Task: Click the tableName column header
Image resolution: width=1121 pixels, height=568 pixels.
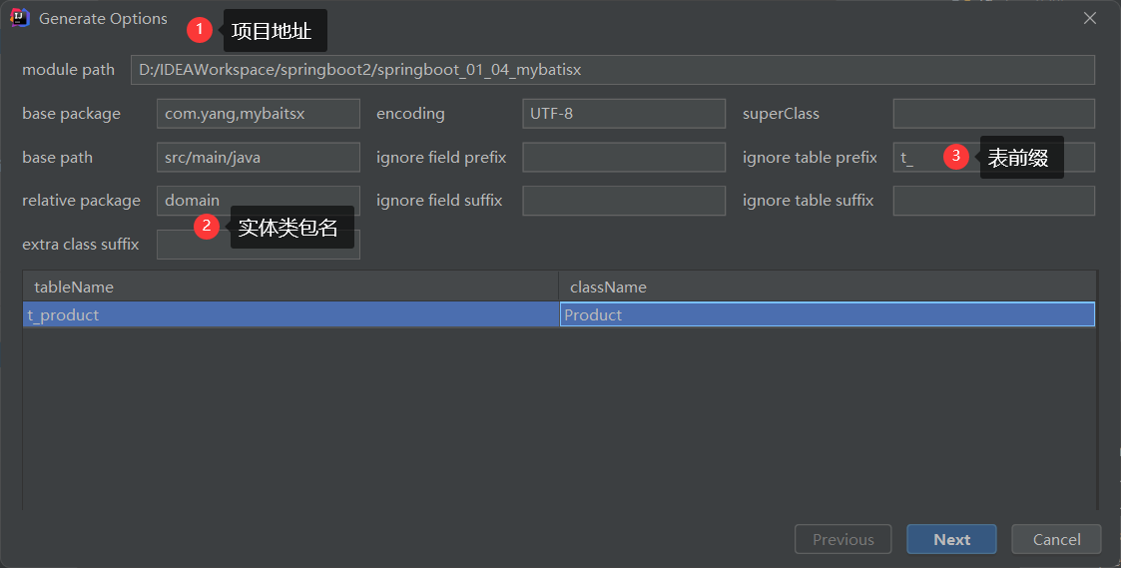Action: (x=289, y=287)
